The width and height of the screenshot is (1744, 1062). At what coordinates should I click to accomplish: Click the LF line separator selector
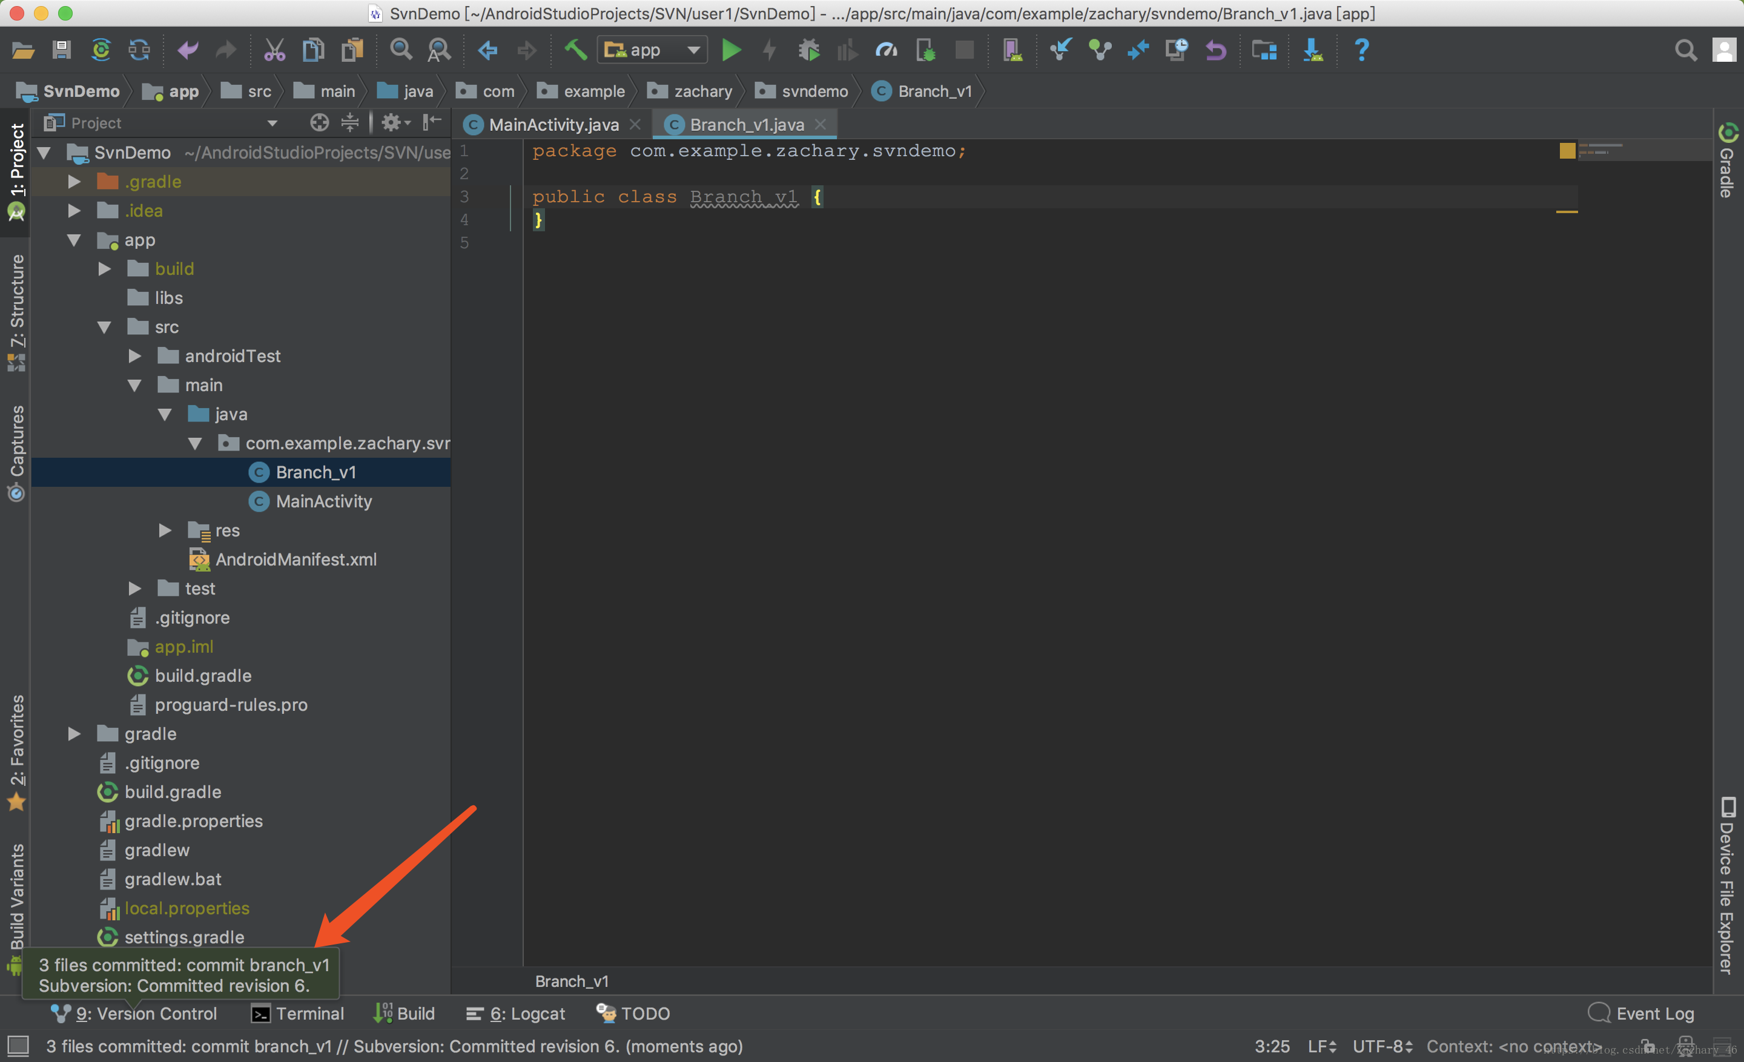click(x=1321, y=1046)
